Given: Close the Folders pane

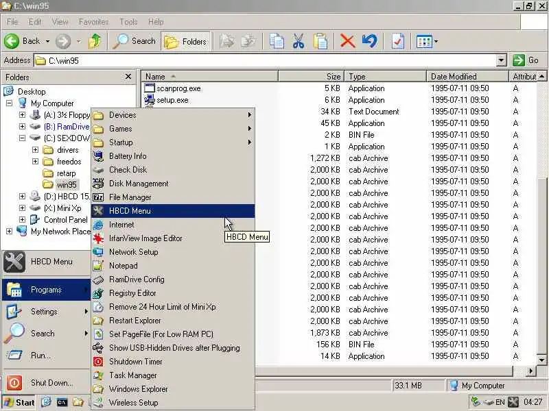Looking at the screenshot, I should [x=128, y=77].
